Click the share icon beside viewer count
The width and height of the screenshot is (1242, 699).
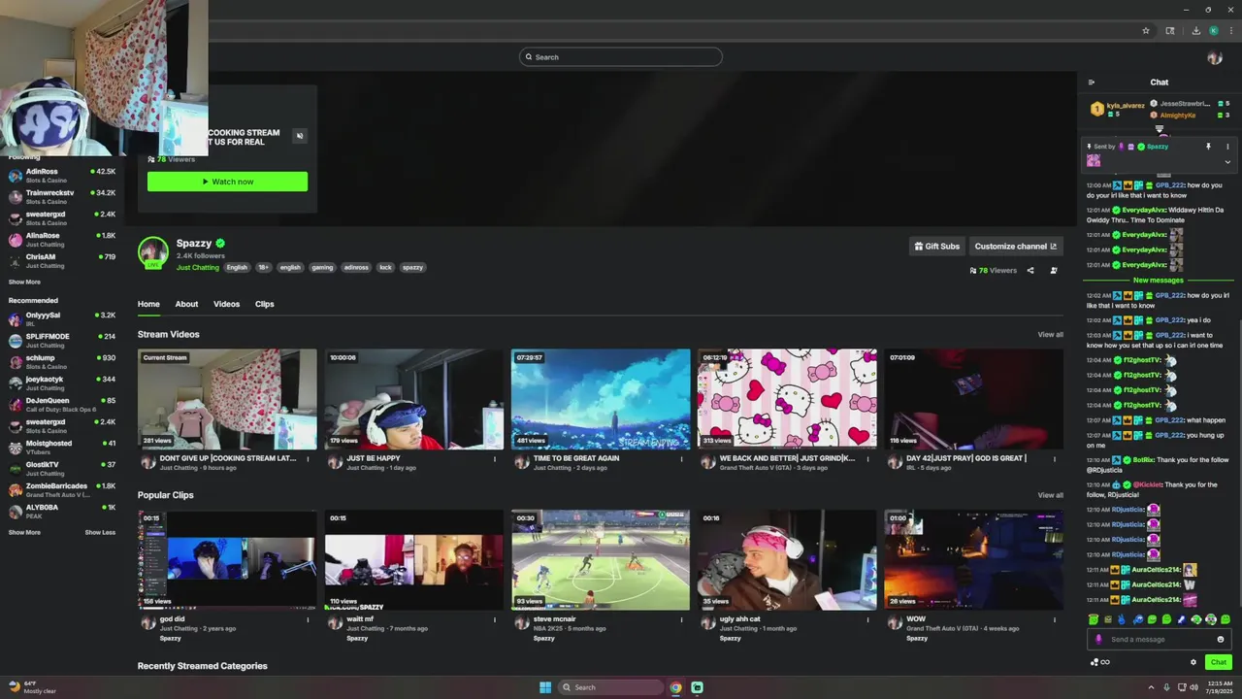[1030, 271]
